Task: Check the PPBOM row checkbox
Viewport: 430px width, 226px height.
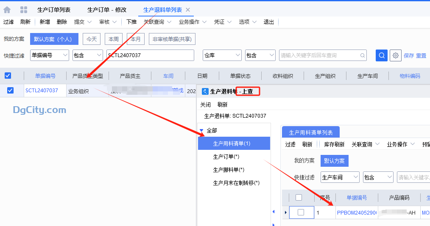Action: (x=301, y=212)
